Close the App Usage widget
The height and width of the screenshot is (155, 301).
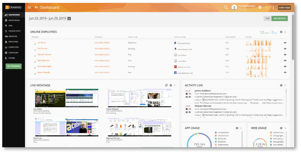tap(241, 128)
